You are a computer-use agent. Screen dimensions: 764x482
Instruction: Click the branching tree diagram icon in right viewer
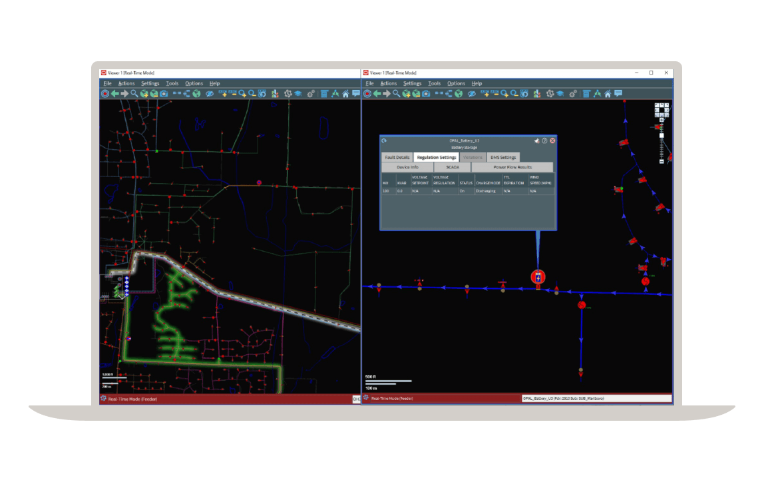[x=449, y=94]
